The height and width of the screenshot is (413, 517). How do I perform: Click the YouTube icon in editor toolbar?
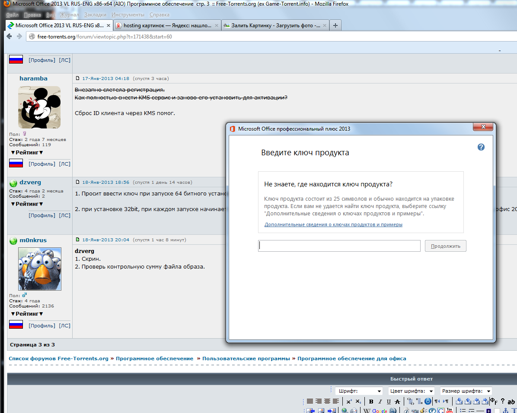click(x=450, y=411)
